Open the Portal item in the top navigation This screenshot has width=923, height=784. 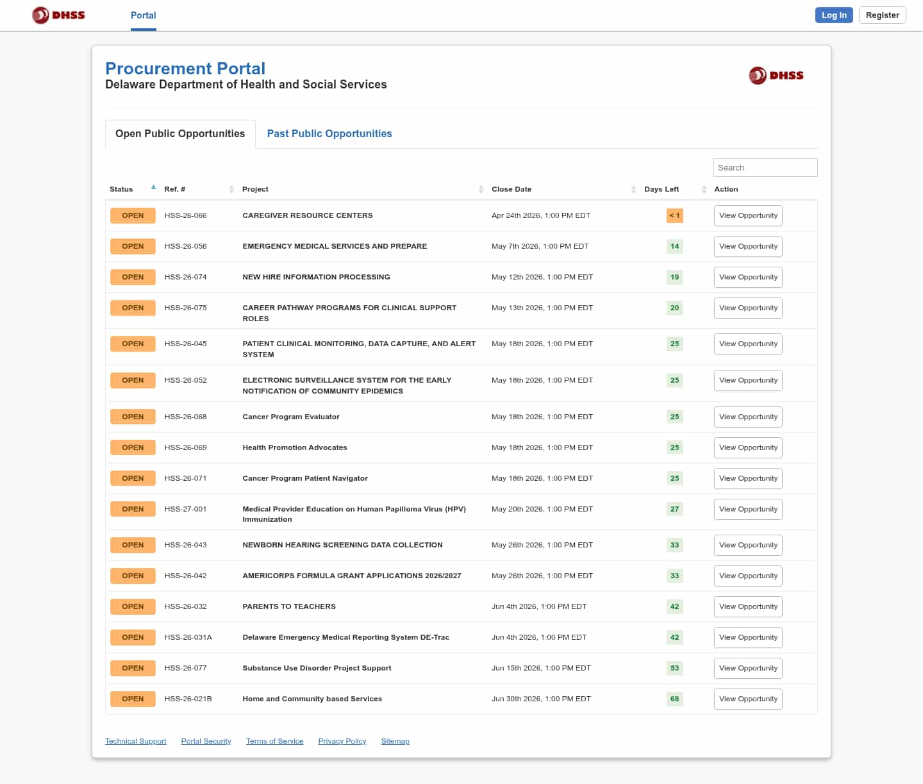pos(143,15)
